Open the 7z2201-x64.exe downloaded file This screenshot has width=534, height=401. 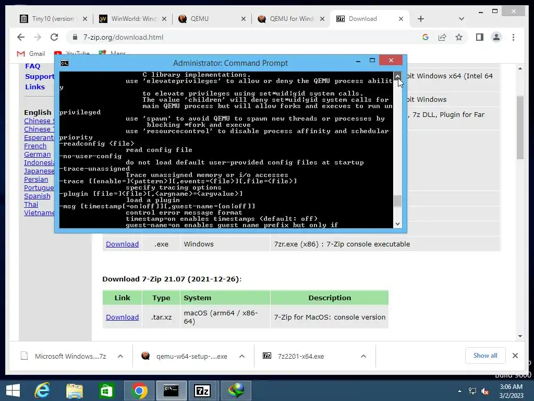click(301, 356)
